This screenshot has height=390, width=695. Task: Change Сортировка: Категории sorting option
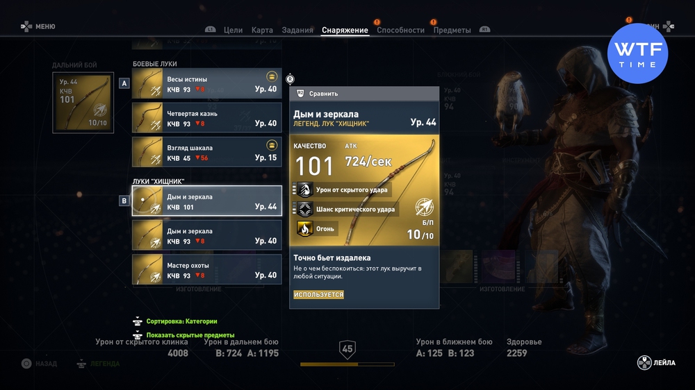[x=181, y=321]
